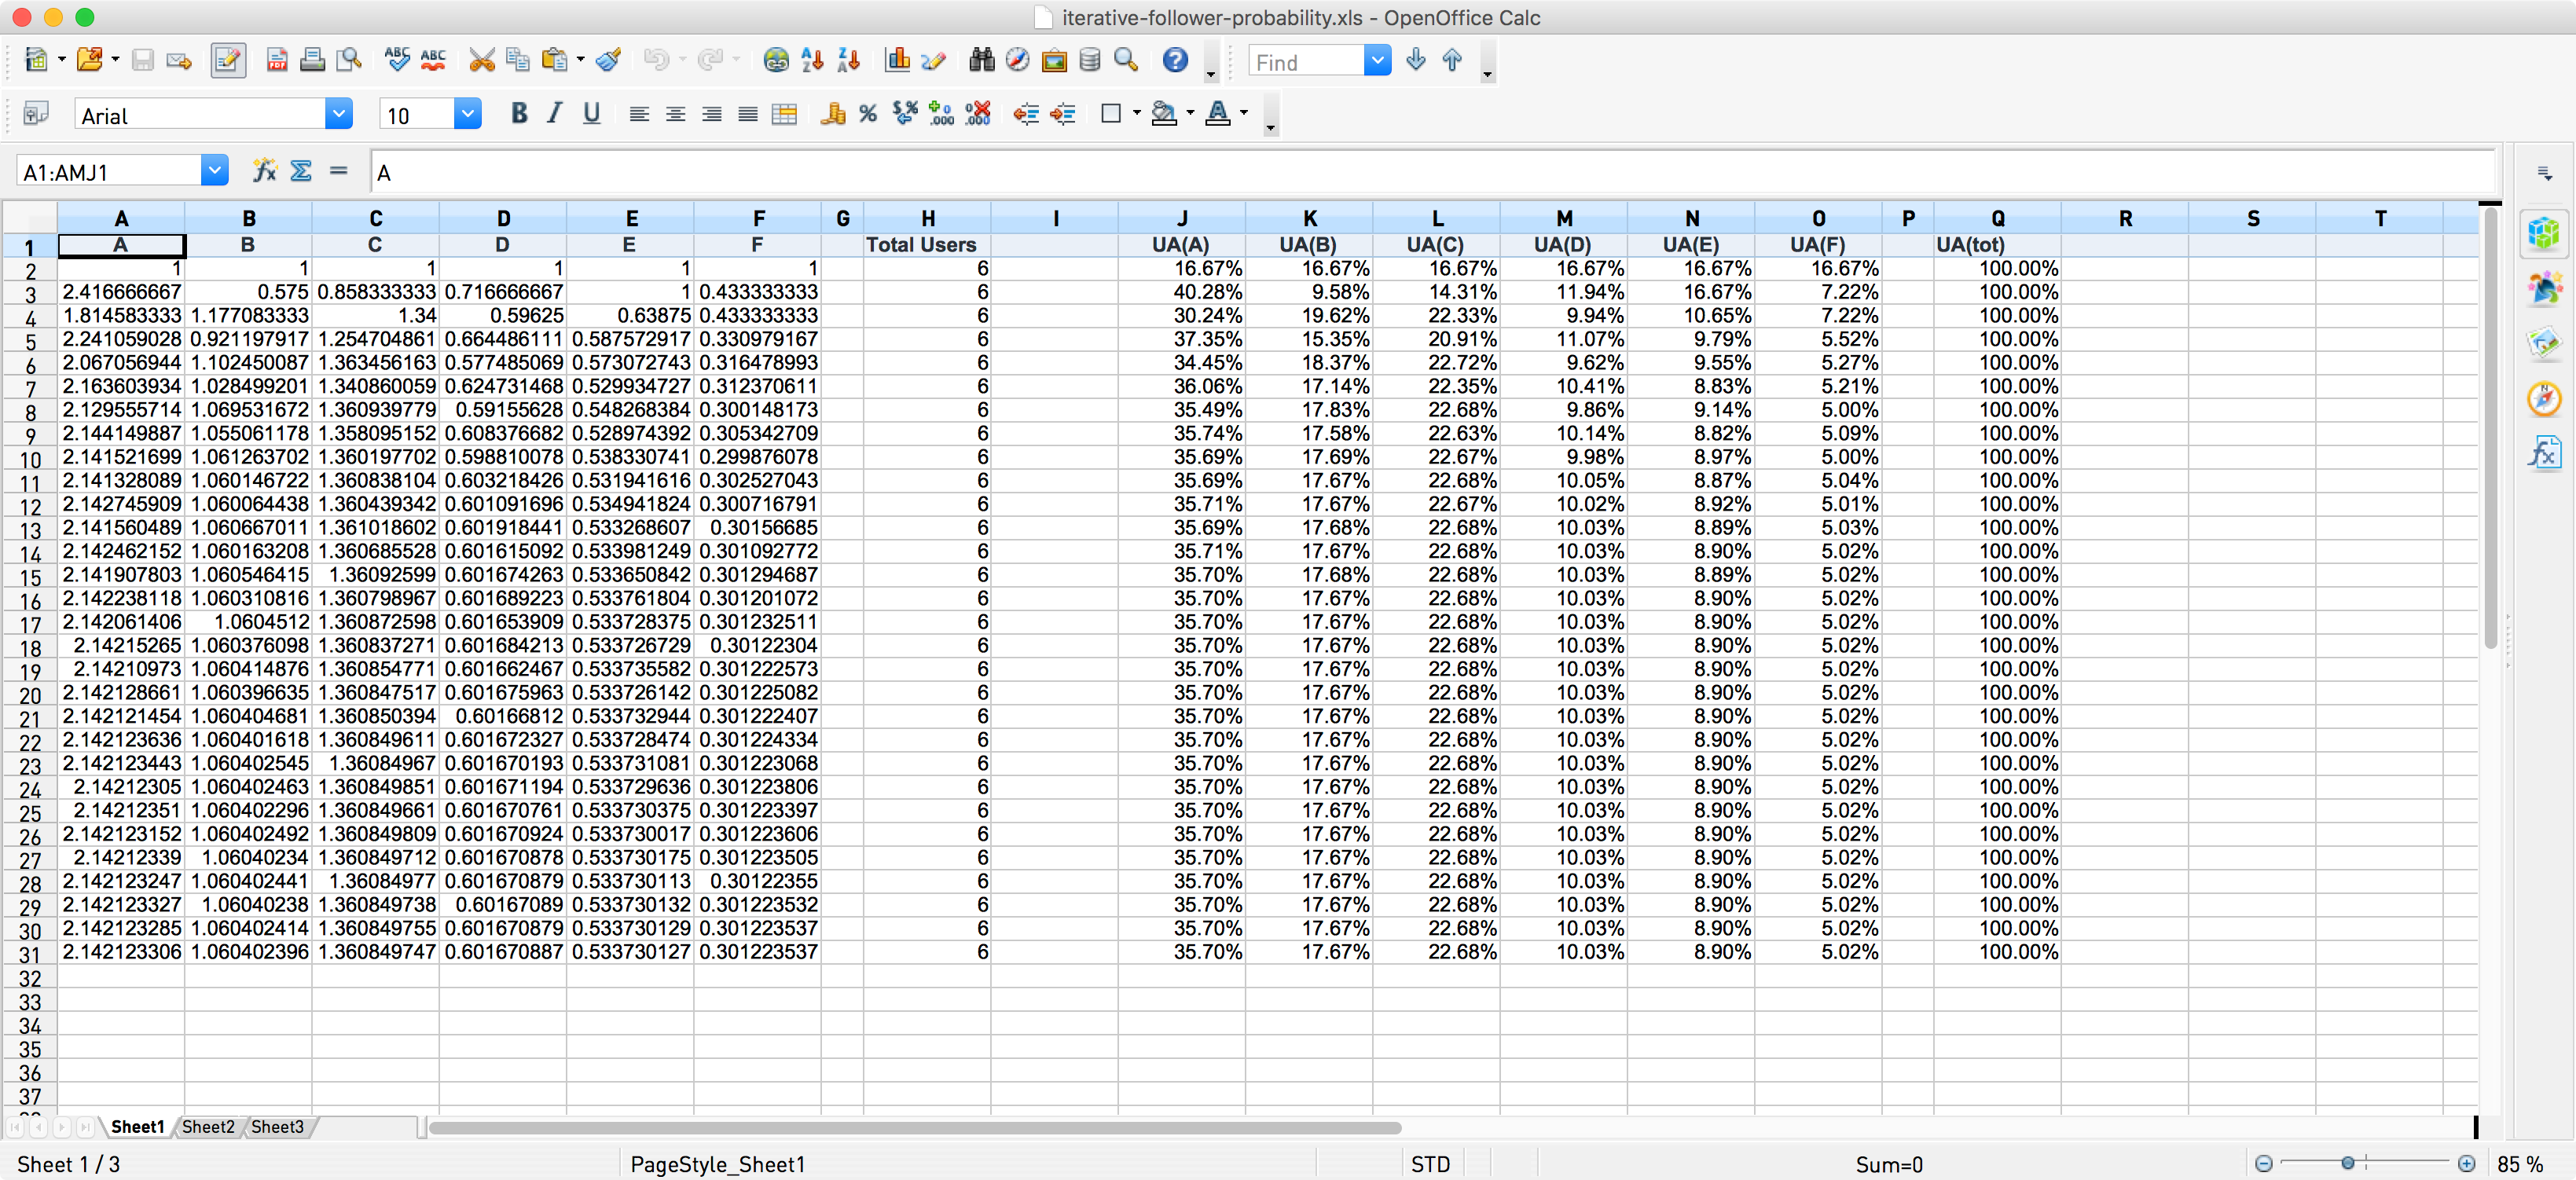Toggle AutoSpellcheck with red underline
Viewport: 2576px width, 1180px height.
coord(433,61)
